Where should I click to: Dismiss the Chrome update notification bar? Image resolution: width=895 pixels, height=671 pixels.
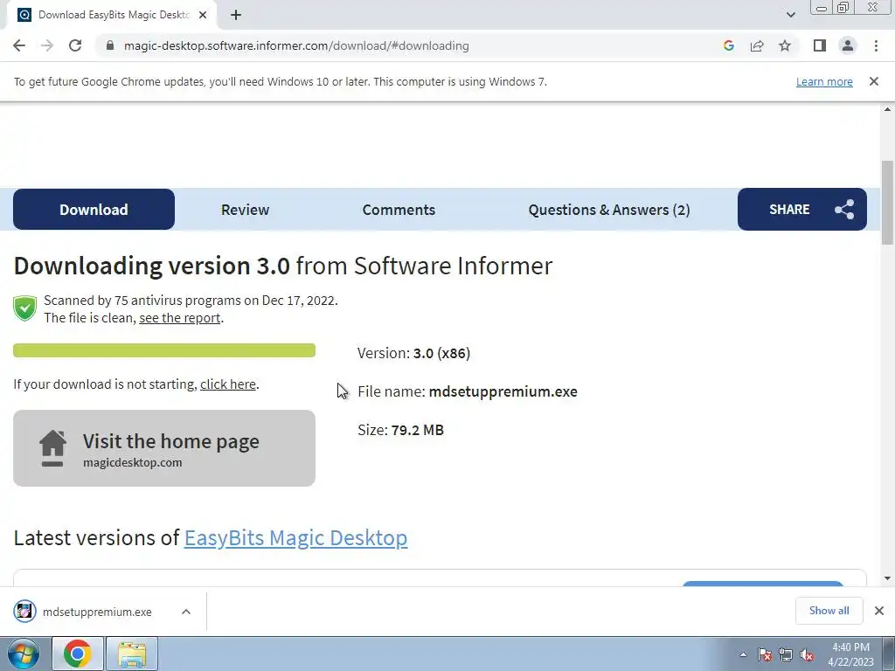pyautogui.click(x=873, y=81)
